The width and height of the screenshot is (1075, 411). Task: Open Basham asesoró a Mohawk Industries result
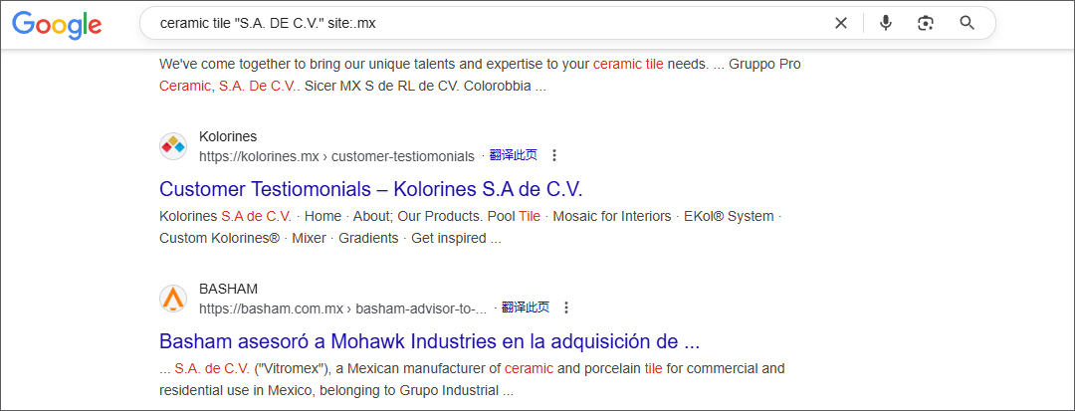(x=429, y=341)
